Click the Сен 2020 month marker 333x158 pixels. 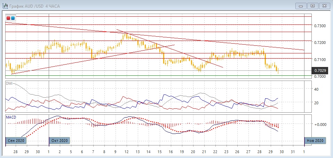pyautogui.click(x=16, y=140)
